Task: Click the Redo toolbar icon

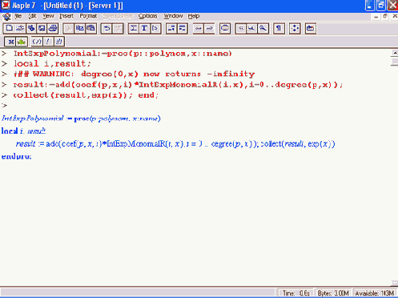Action: [x=118, y=28]
